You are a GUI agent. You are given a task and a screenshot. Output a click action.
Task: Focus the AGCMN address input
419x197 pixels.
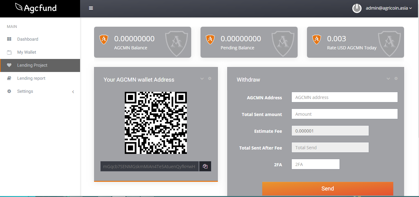coord(345,97)
